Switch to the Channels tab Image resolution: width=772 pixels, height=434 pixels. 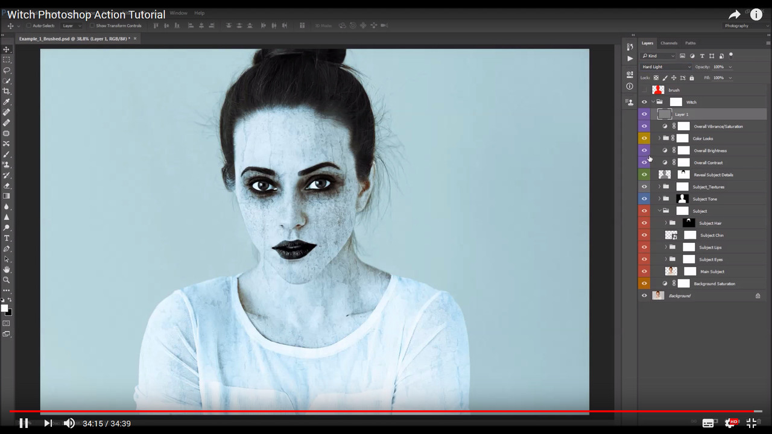click(x=668, y=43)
